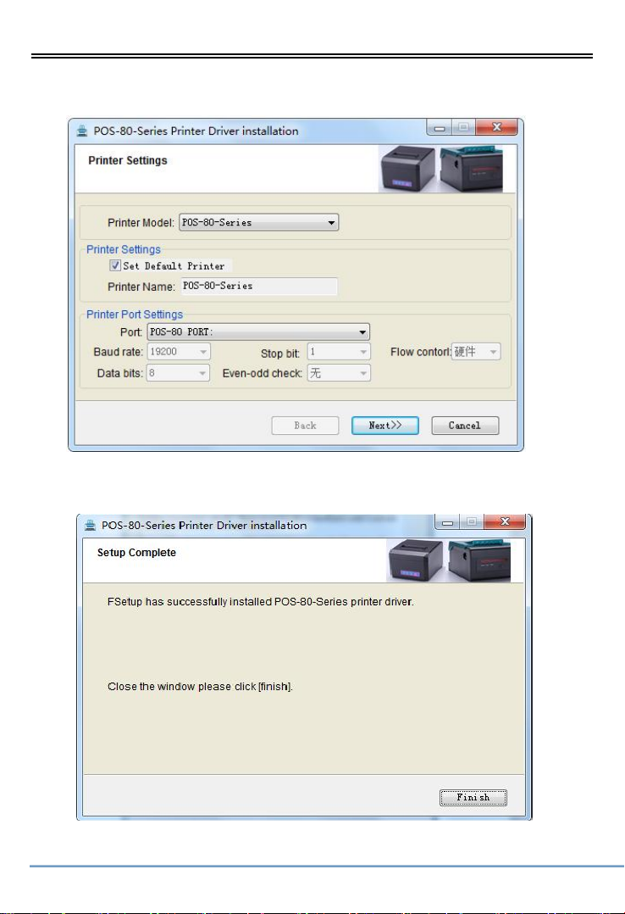Open the Printer Model dropdown
This screenshot has width=625, height=914.
[258, 222]
